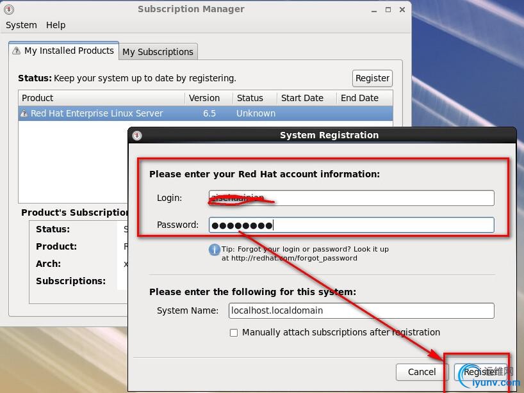The height and width of the screenshot is (393, 524).
Task: Focus the Login input field
Action: coord(351,198)
